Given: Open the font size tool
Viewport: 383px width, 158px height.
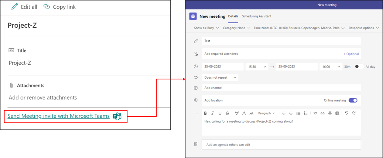Looking at the screenshot, I should 252,113.
